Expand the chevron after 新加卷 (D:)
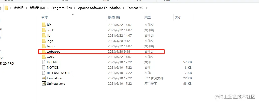The image size is (259, 103). click(48, 8)
